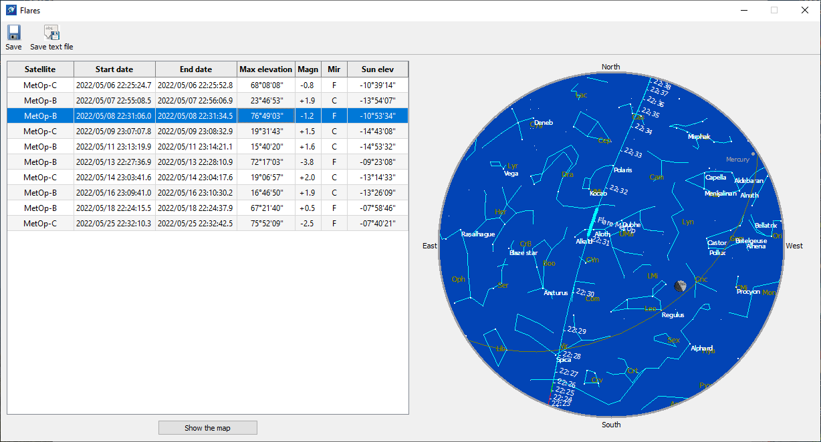Screen dimensions: 821x442
Task: Click the 22:33 time marker on track
Action: (x=632, y=154)
